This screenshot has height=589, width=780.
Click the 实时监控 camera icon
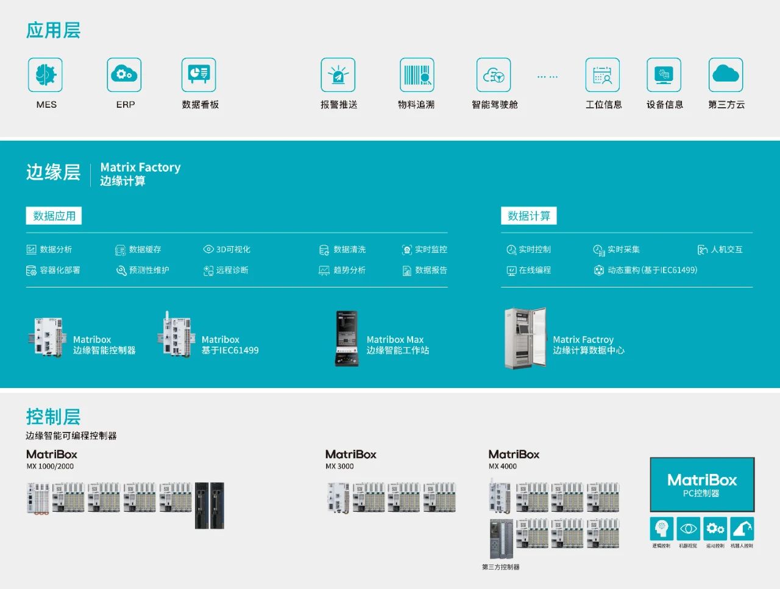pos(407,250)
